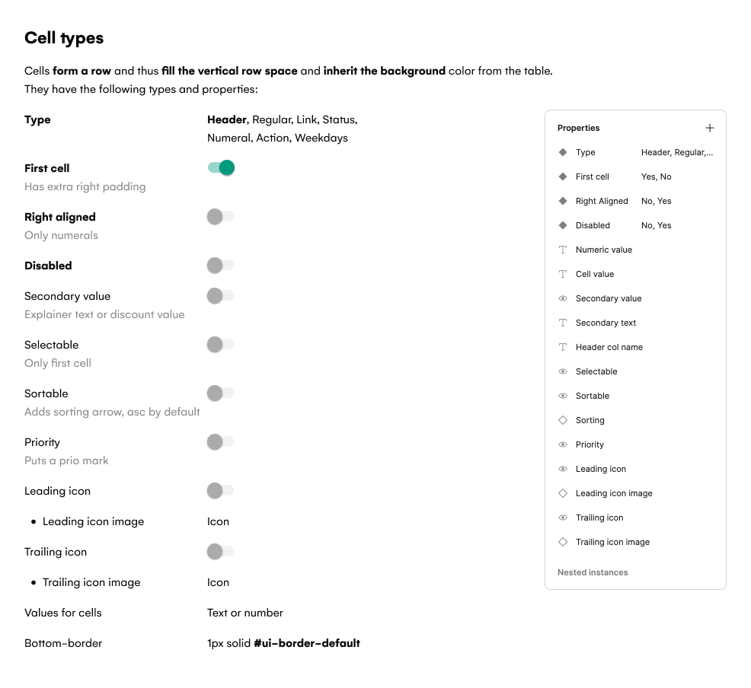Switch on the Sortable toggle

[x=220, y=393]
